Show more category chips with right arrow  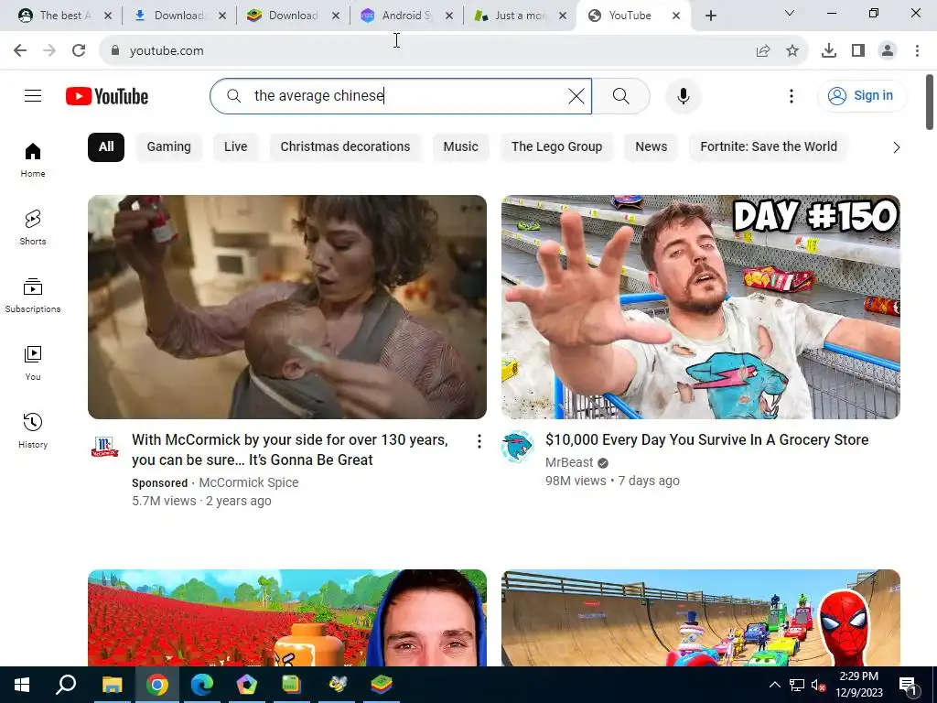tap(896, 147)
